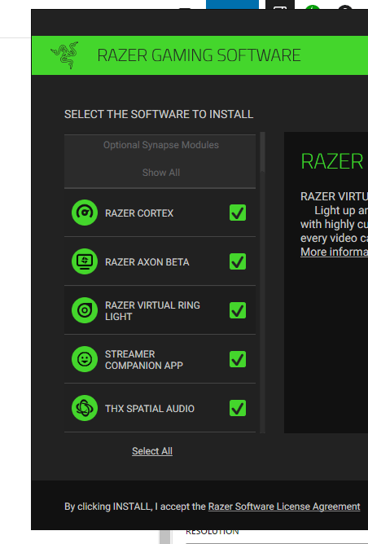The image size is (368, 544).
Task: Select the STREAMER COMPANION APP label
Action: (144, 360)
